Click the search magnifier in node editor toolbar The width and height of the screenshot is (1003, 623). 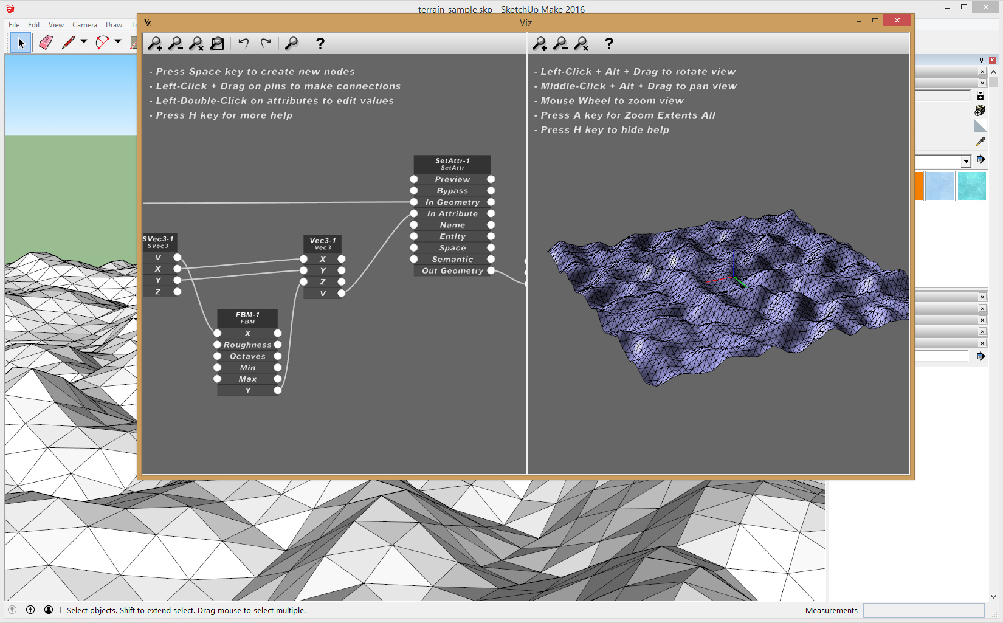tap(292, 43)
